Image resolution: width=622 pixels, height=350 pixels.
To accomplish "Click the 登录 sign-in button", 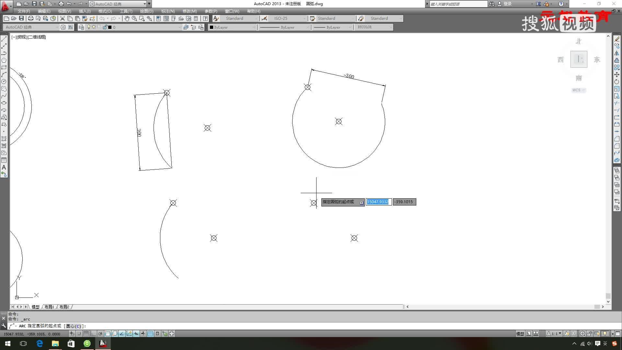I will (x=507, y=4).
